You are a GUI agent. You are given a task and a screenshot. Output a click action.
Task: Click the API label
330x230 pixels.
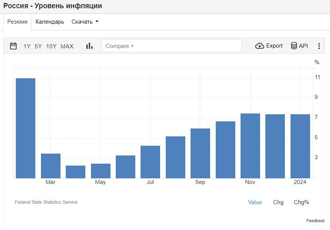click(x=303, y=46)
